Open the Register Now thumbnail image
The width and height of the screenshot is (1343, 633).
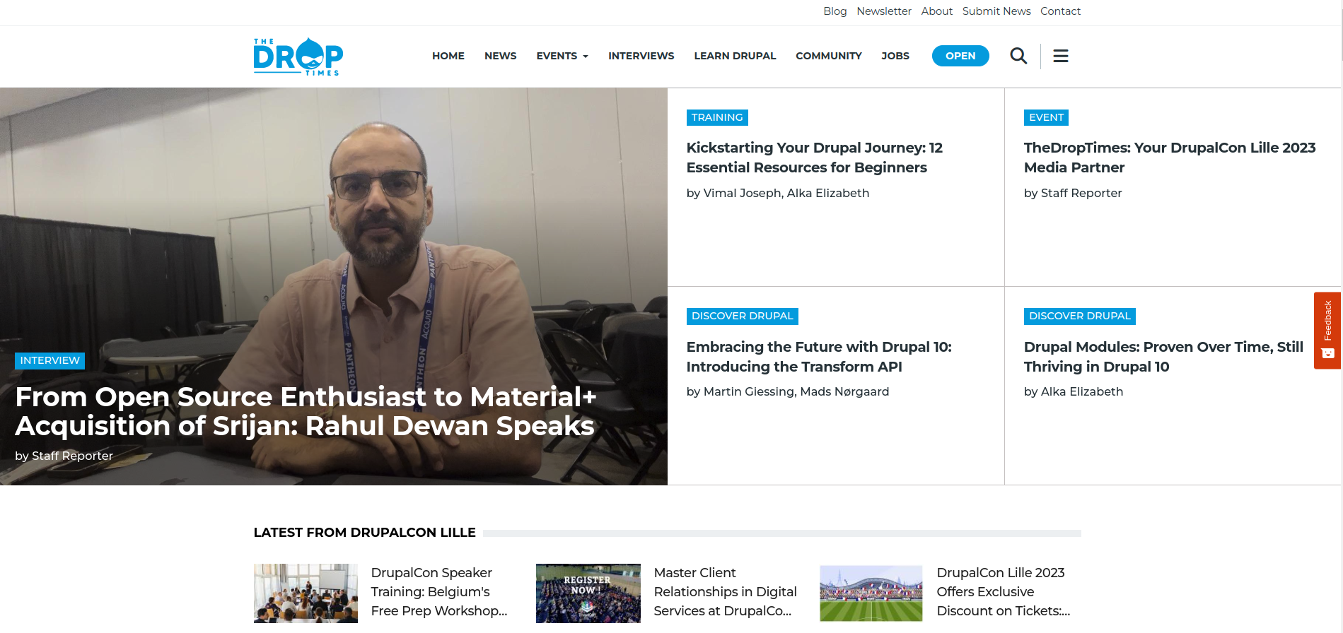(588, 593)
